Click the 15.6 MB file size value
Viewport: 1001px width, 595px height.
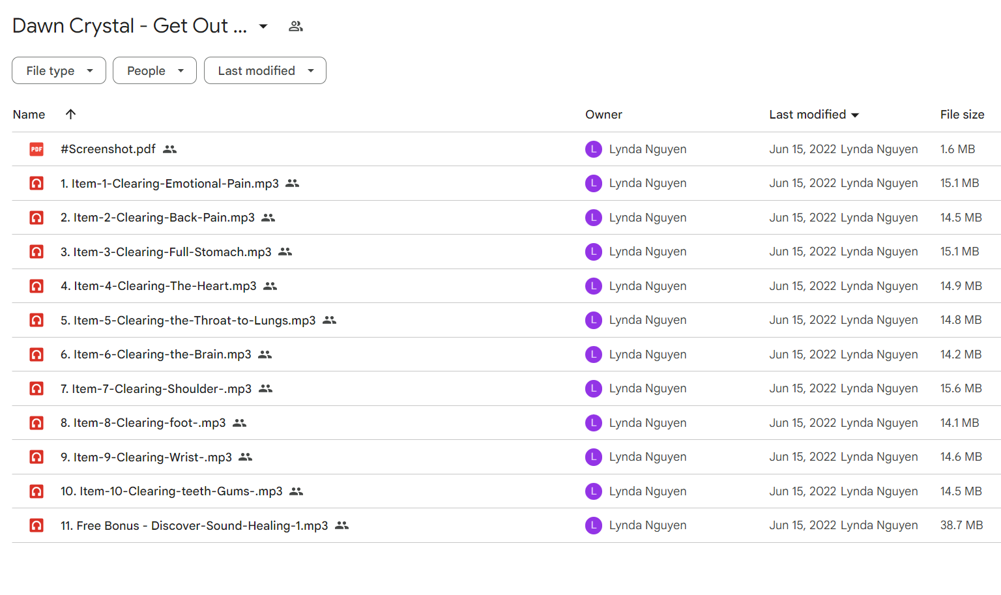tap(961, 388)
